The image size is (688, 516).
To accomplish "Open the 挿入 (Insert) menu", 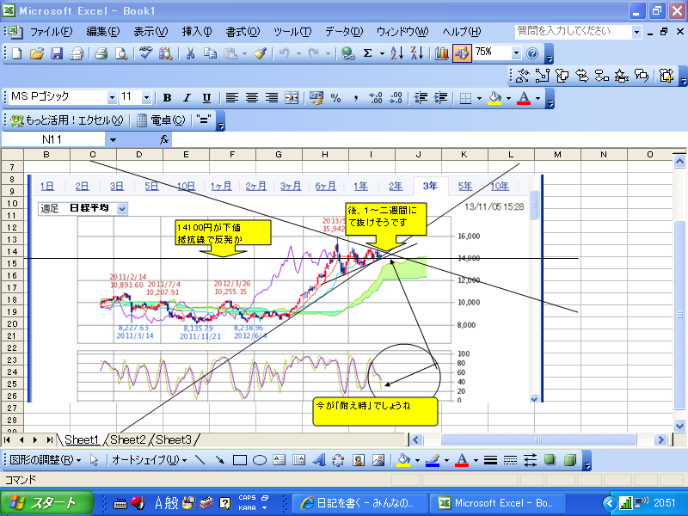I will click(x=197, y=31).
